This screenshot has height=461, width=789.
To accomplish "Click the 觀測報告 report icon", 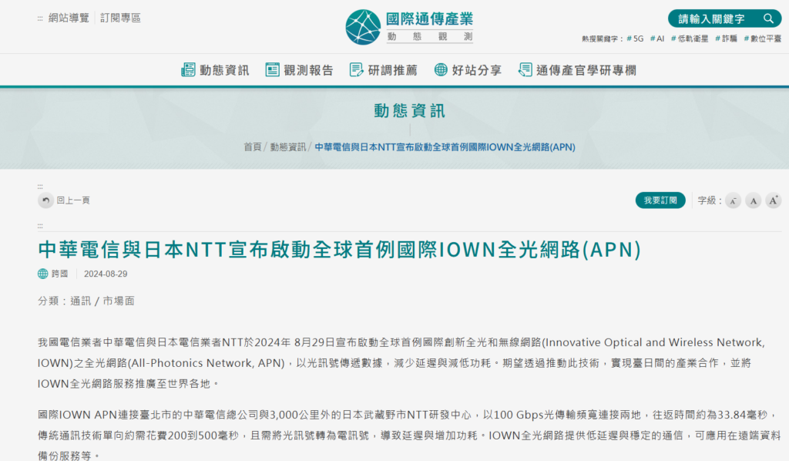I will coord(272,69).
